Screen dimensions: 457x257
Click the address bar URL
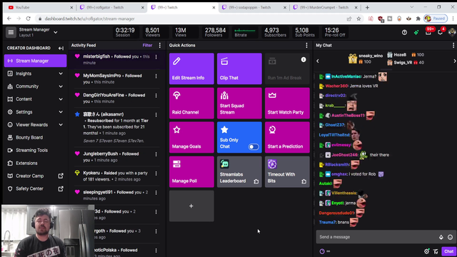pyautogui.click(x=90, y=19)
